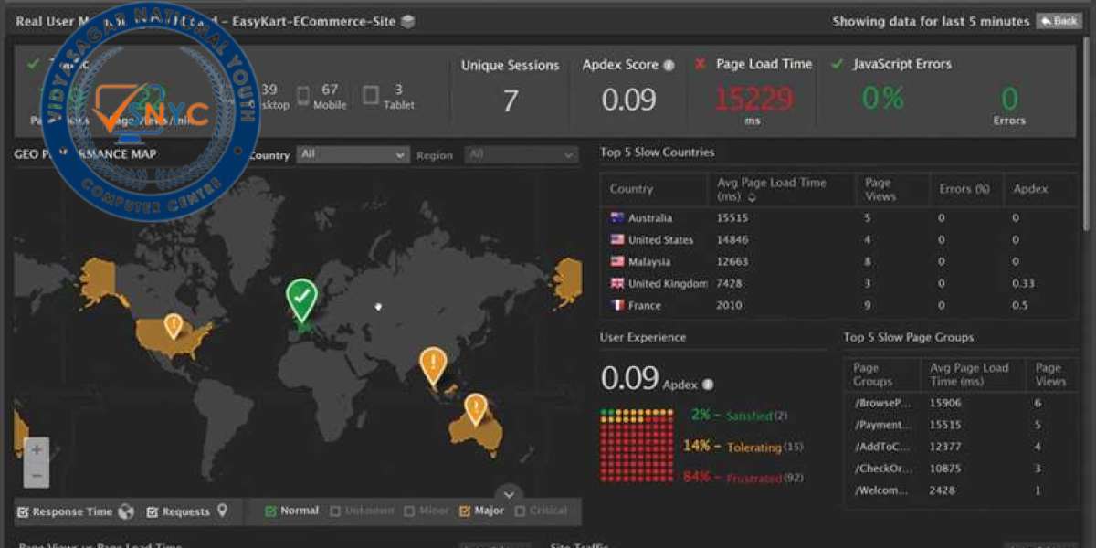This screenshot has width=1096, height=548.
Task: Toggle the Response Time checkbox
Action: 24,511
